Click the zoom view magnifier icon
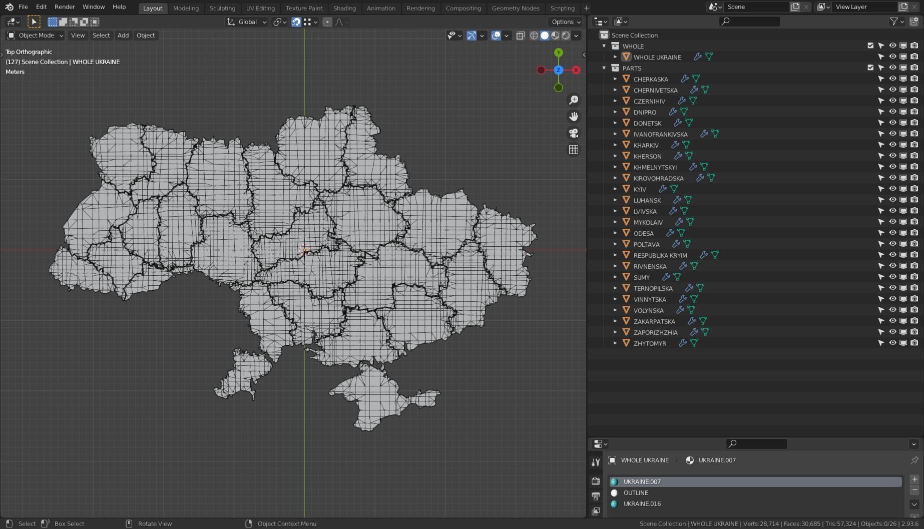The image size is (924, 529). click(x=574, y=100)
